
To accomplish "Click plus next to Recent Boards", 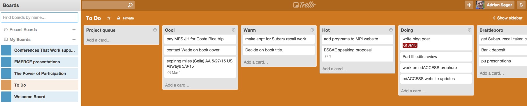I will pyautogui.click(x=74, y=30).
